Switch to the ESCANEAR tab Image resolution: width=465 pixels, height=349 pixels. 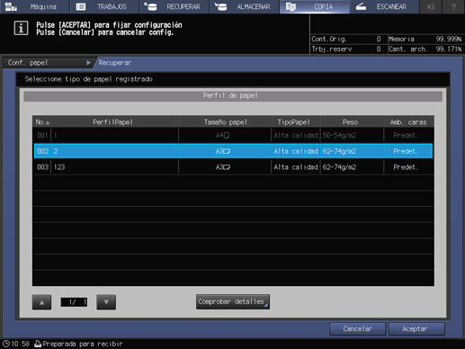(x=384, y=6)
